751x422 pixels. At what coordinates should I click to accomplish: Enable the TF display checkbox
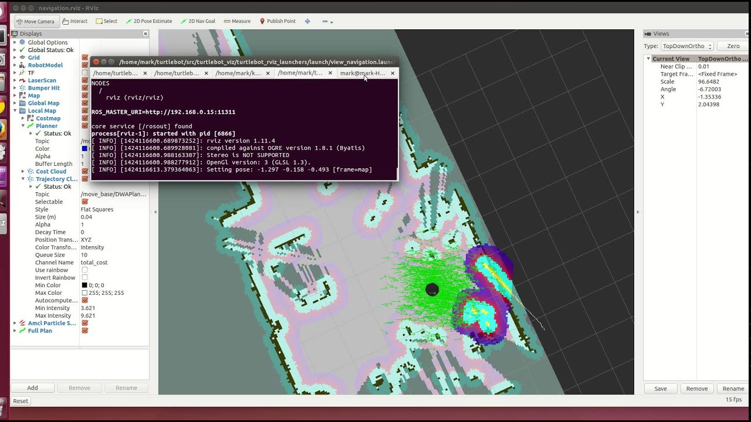[84, 73]
